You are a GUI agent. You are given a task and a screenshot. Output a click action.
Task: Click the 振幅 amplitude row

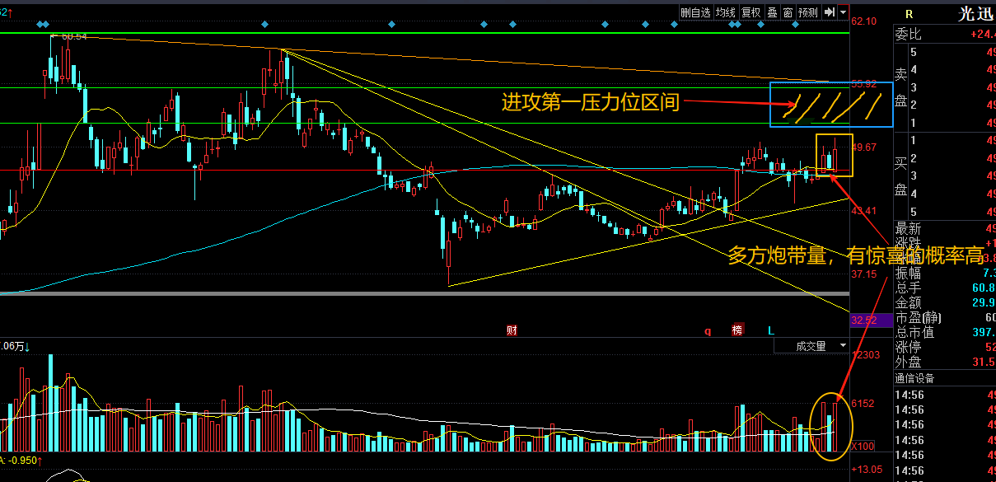point(945,273)
